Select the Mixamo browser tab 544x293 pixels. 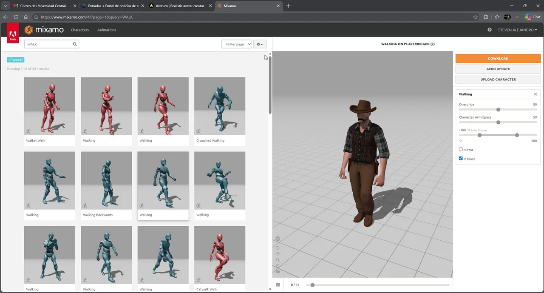click(249, 6)
